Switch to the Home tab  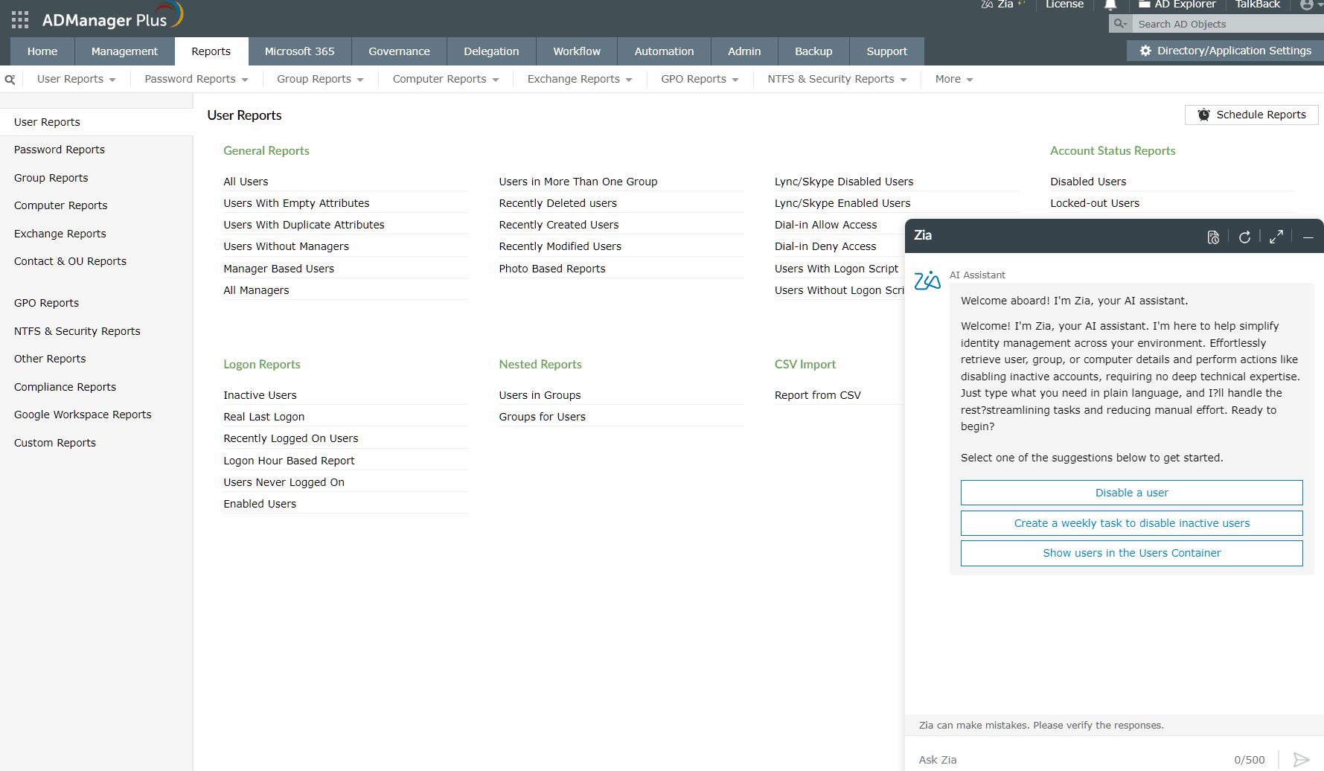42,51
